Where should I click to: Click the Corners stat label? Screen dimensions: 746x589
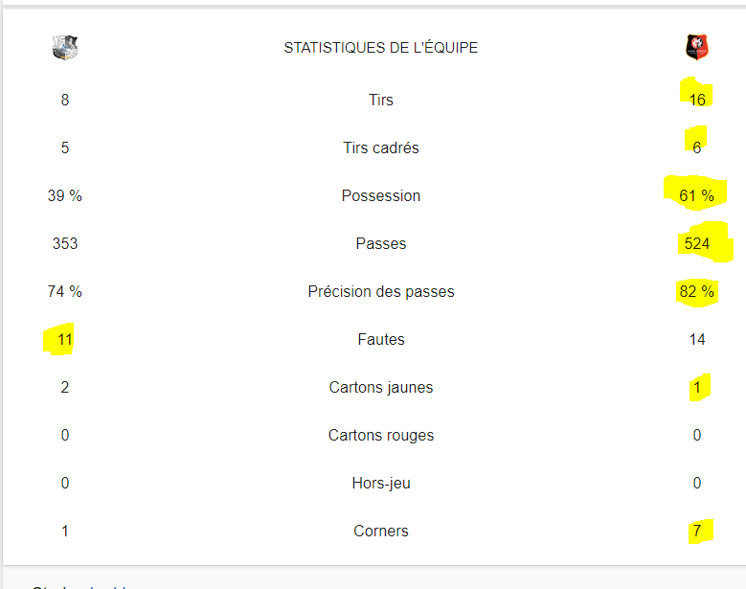tap(380, 531)
